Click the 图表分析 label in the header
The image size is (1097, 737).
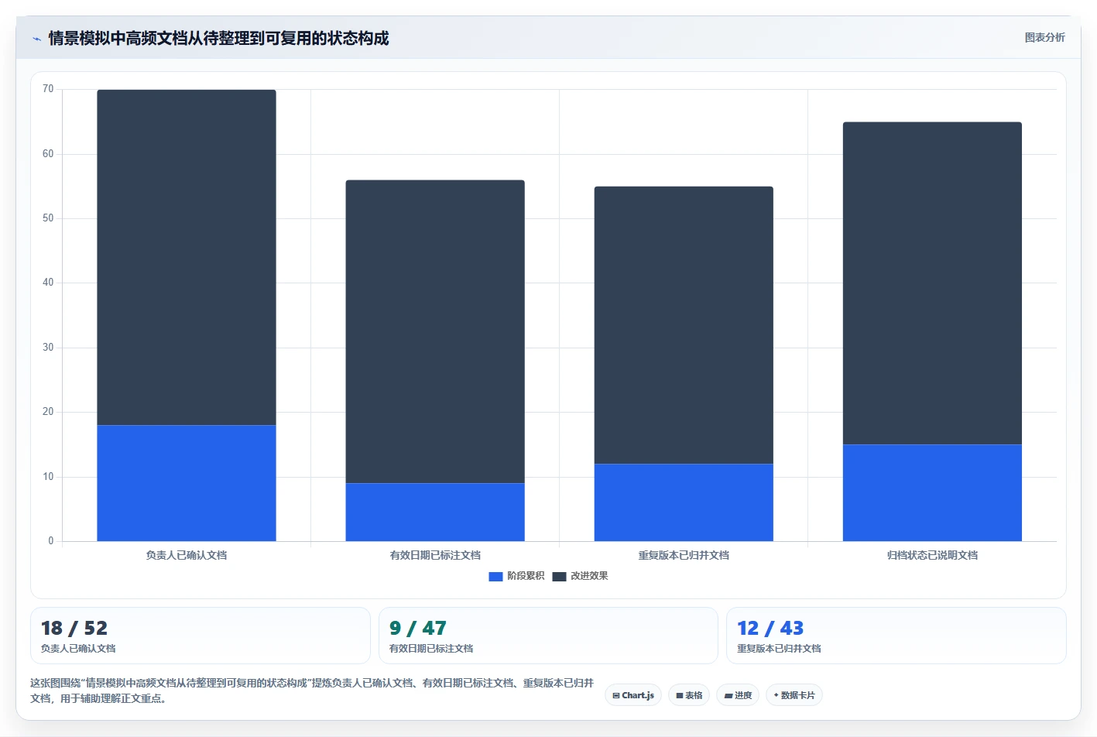click(1044, 37)
